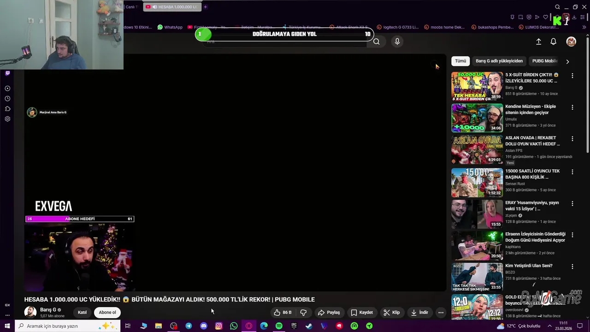
Task: Open browser tab search magnifier
Action: (x=557, y=7)
